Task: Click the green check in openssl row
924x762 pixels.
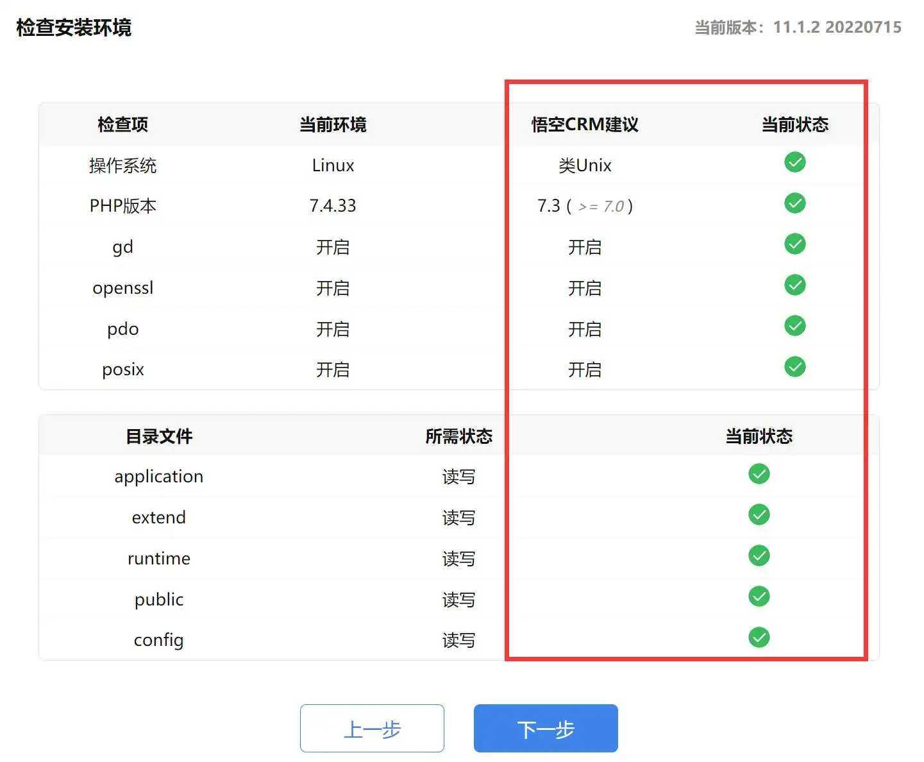Action: point(795,285)
